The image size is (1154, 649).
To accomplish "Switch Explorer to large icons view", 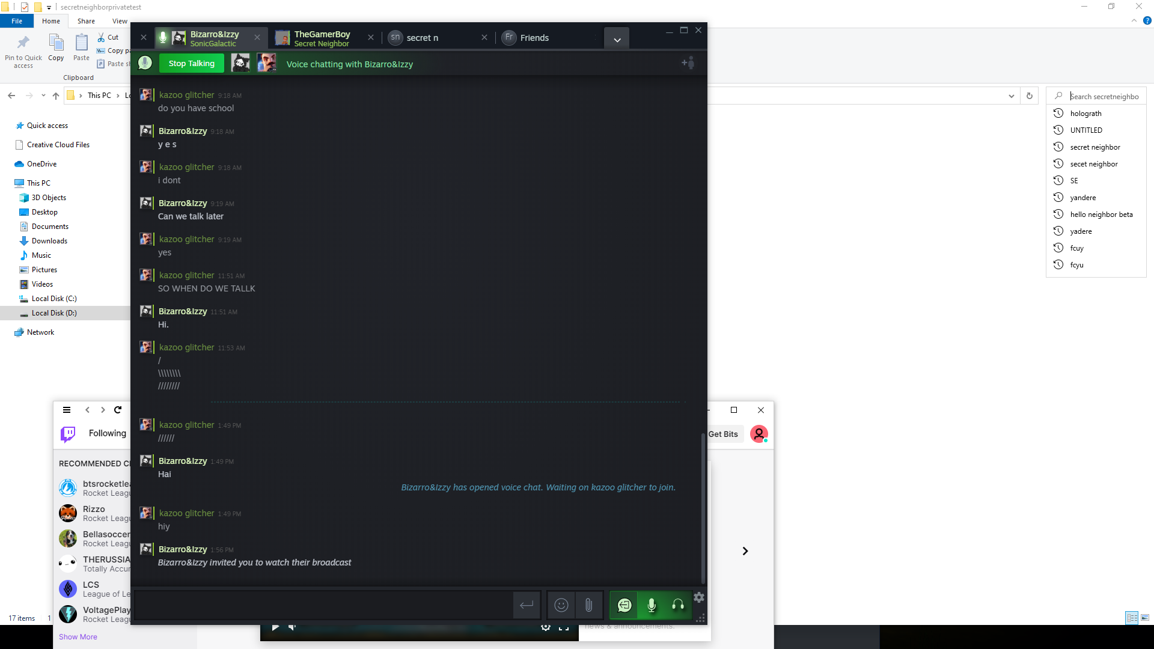I will tap(1145, 618).
